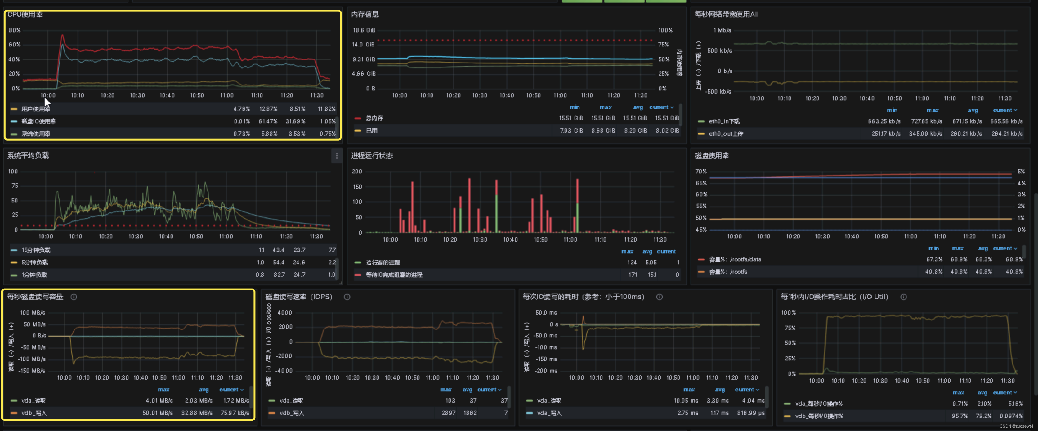Screen dimensions: 1038x431
Task: Open the CPU使用率 panel title menu
Action: (x=26, y=15)
